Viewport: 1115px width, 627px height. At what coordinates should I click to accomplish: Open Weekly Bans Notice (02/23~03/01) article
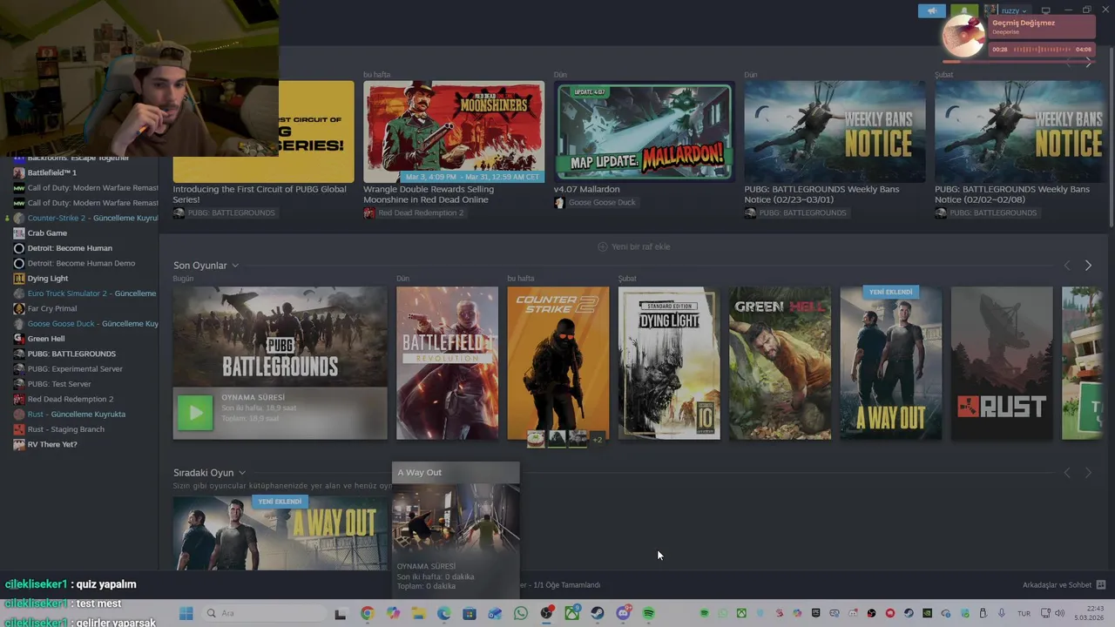pos(821,194)
